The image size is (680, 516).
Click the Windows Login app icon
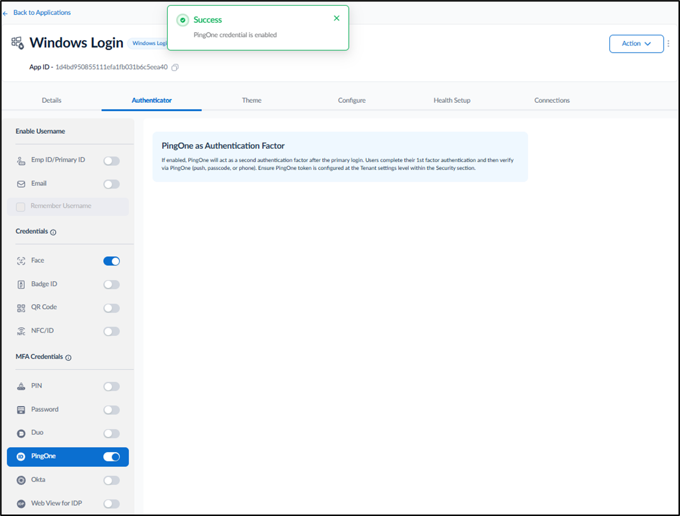tap(17, 43)
